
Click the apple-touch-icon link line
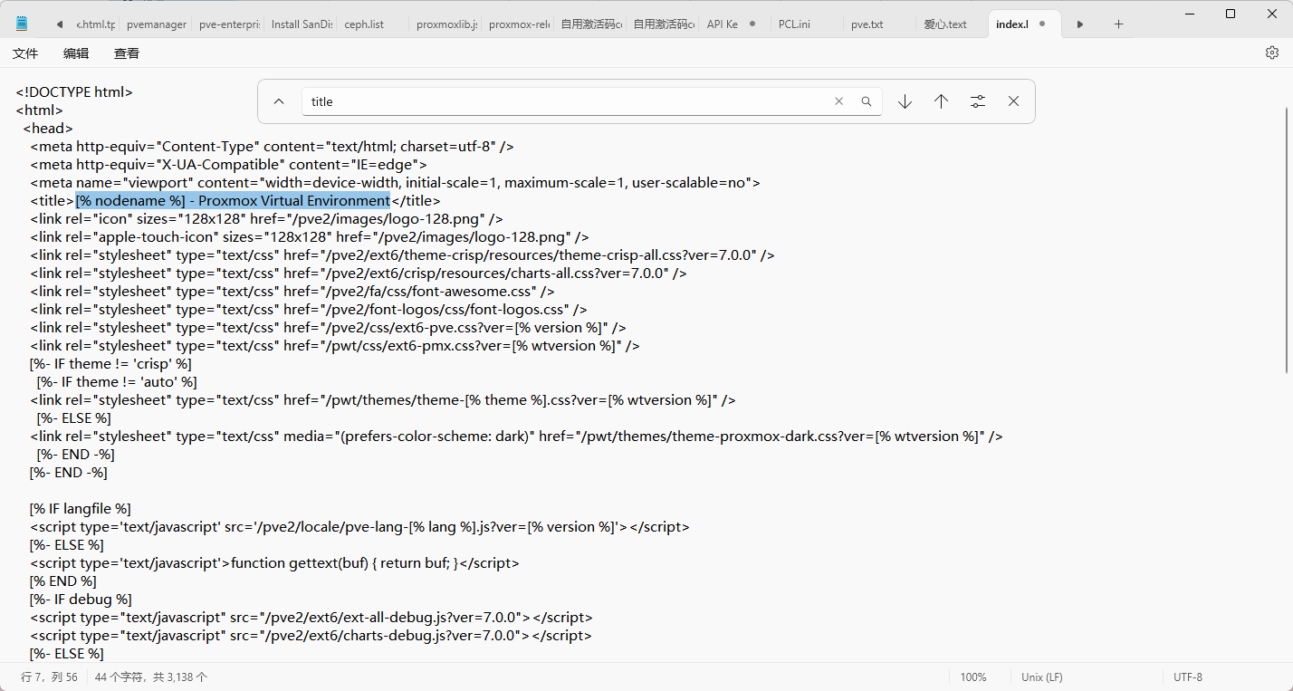(310, 237)
